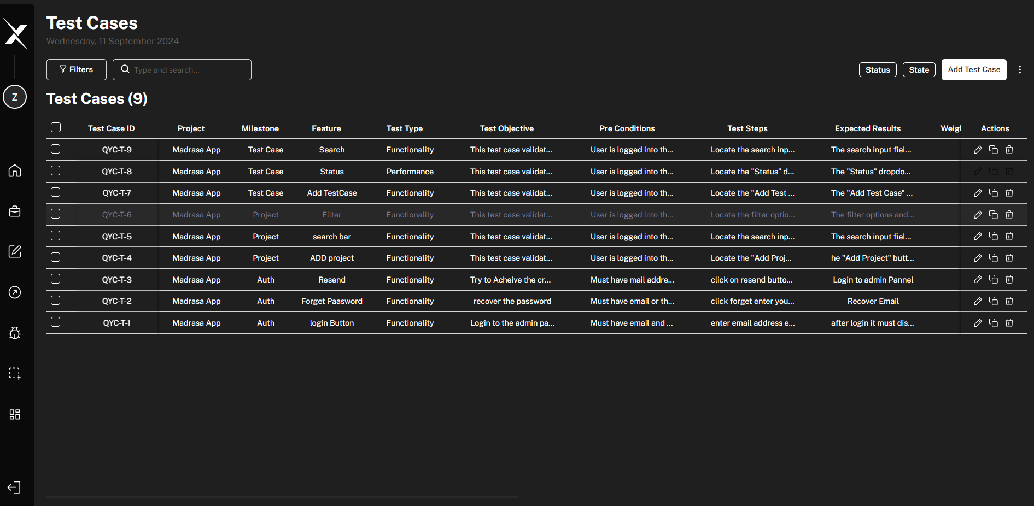Click the Performance test type cell
Viewport: 1034px width, 506px height.
pyautogui.click(x=410, y=172)
